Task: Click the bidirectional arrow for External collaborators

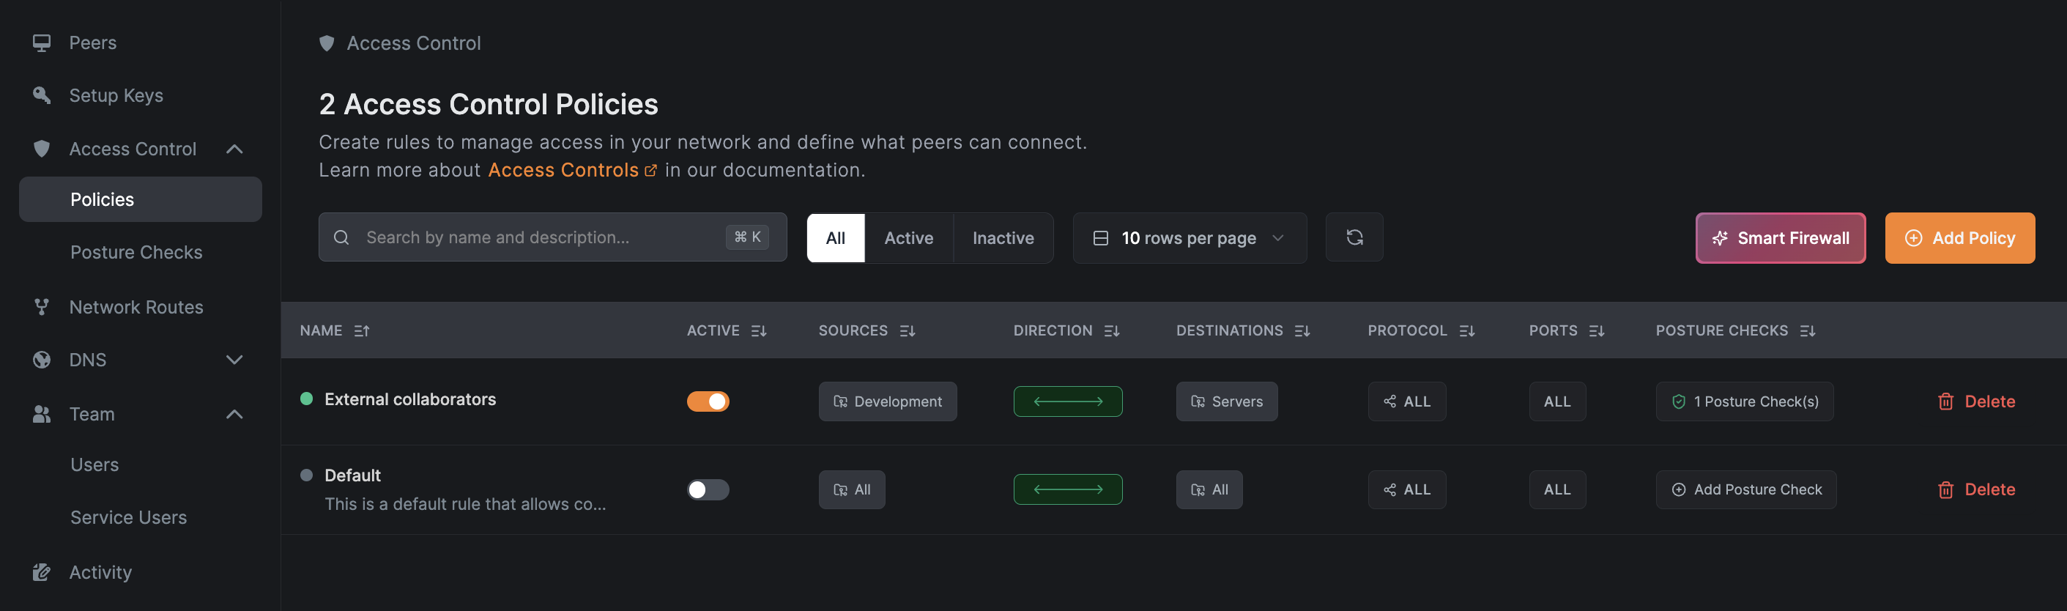Action: tap(1067, 401)
